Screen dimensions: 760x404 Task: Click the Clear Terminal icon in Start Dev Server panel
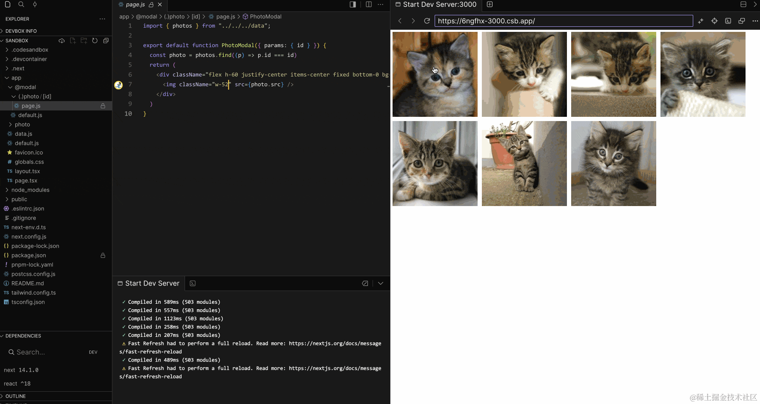point(365,283)
